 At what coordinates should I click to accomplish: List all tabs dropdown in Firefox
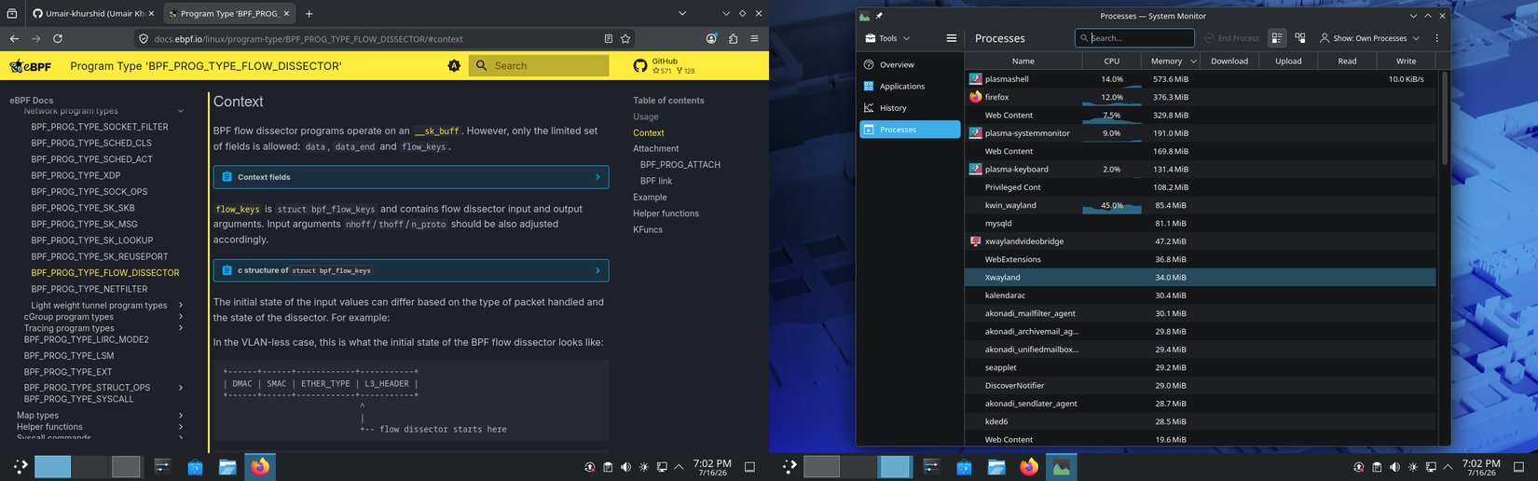click(x=682, y=14)
